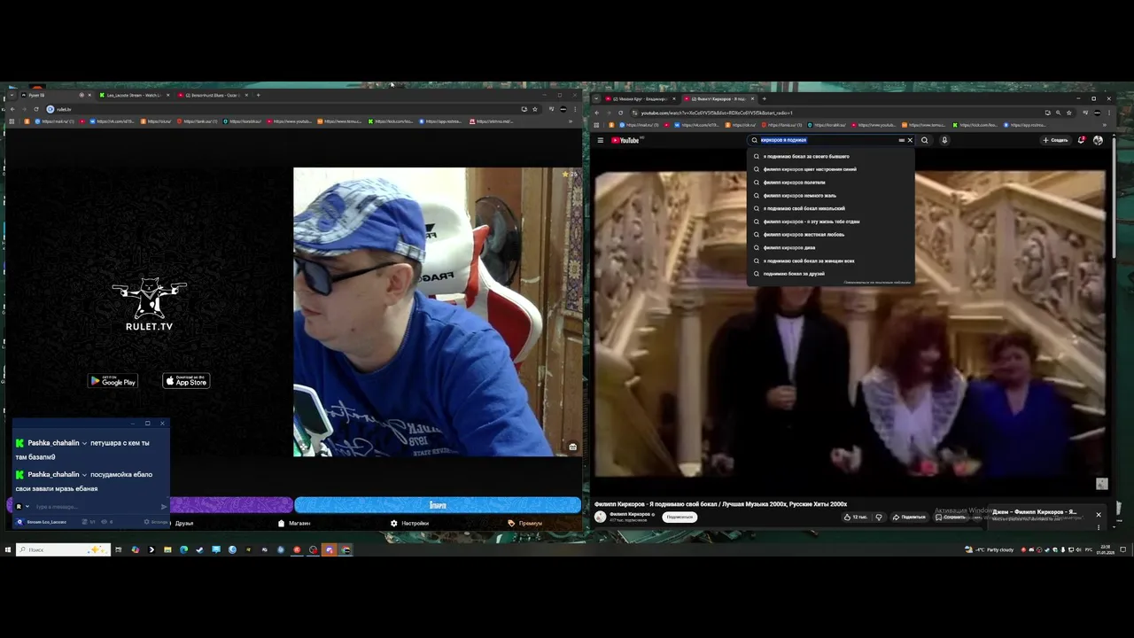
Task: Select suggestion 'филипп киркоров цвет настроения синий'
Action: point(831,169)
